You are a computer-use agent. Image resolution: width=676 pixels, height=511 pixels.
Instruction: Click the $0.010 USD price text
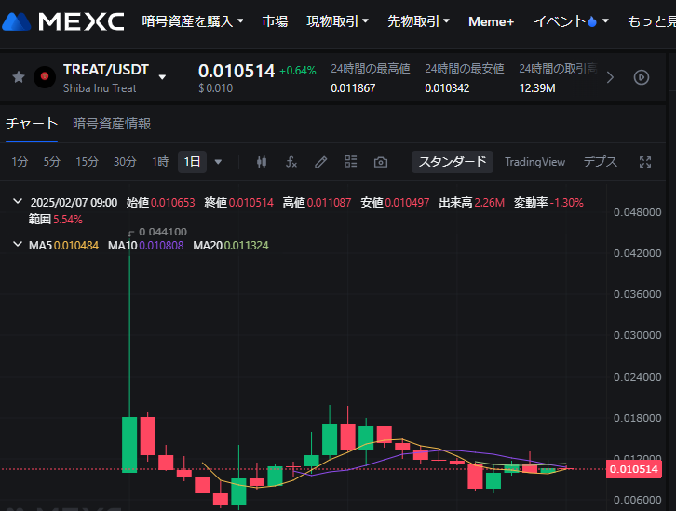click(216, 88)
